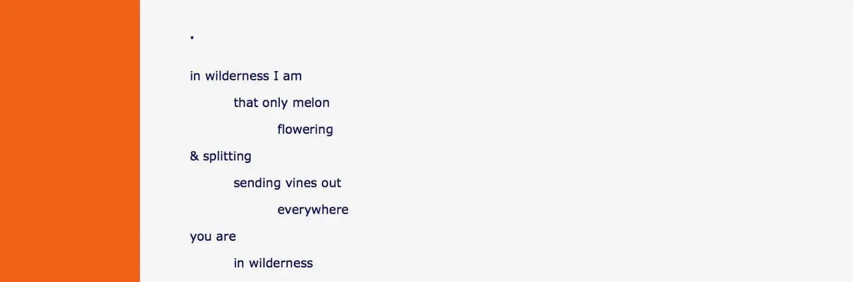The width and height of the screenshot is (853, 282).
Task: Click the word "in" beneath "you are"
Action: click(239, 263)
